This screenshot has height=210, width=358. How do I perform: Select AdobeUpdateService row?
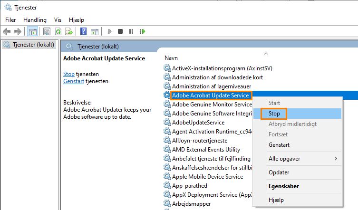point(198,123)
